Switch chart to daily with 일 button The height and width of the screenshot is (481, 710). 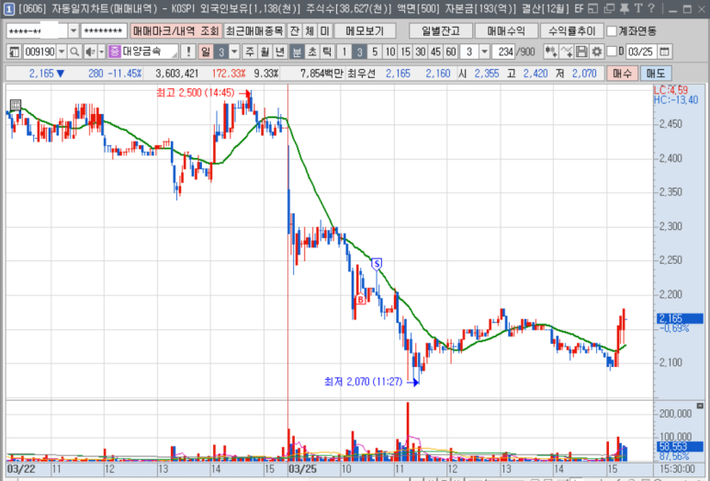206,52
